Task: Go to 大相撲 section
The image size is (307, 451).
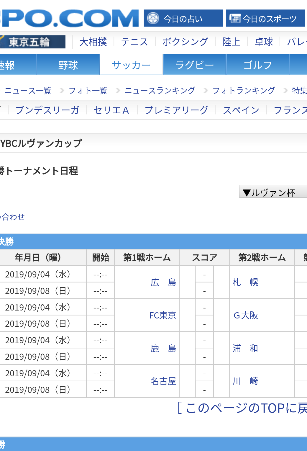Action: tap(93, 42)
